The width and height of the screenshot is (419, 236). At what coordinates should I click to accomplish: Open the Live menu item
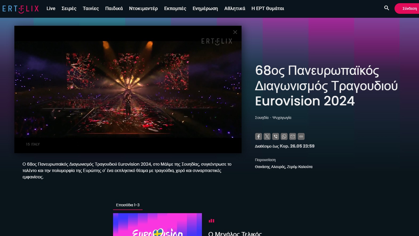coord(51,8)
